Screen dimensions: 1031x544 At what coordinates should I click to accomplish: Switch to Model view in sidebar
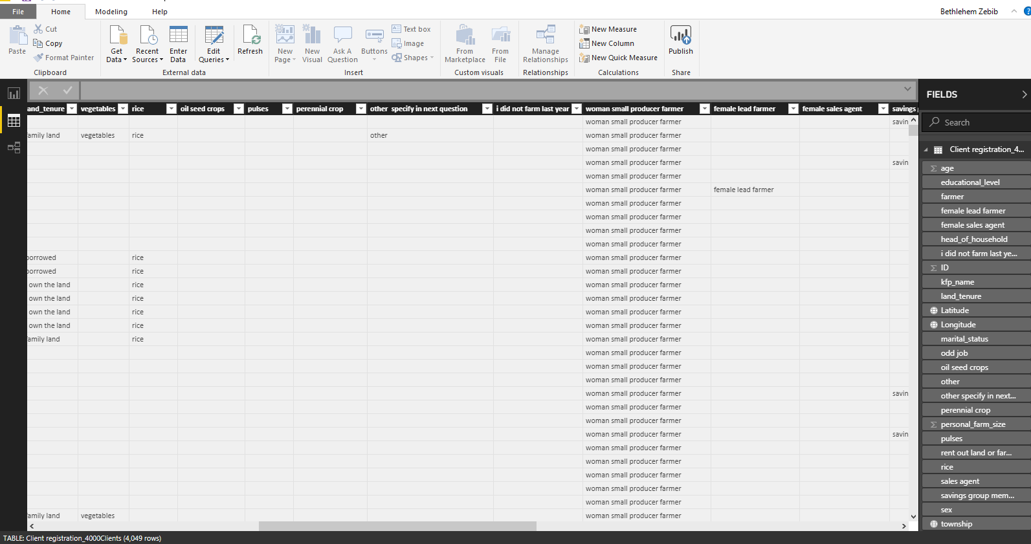pos(14,147)
